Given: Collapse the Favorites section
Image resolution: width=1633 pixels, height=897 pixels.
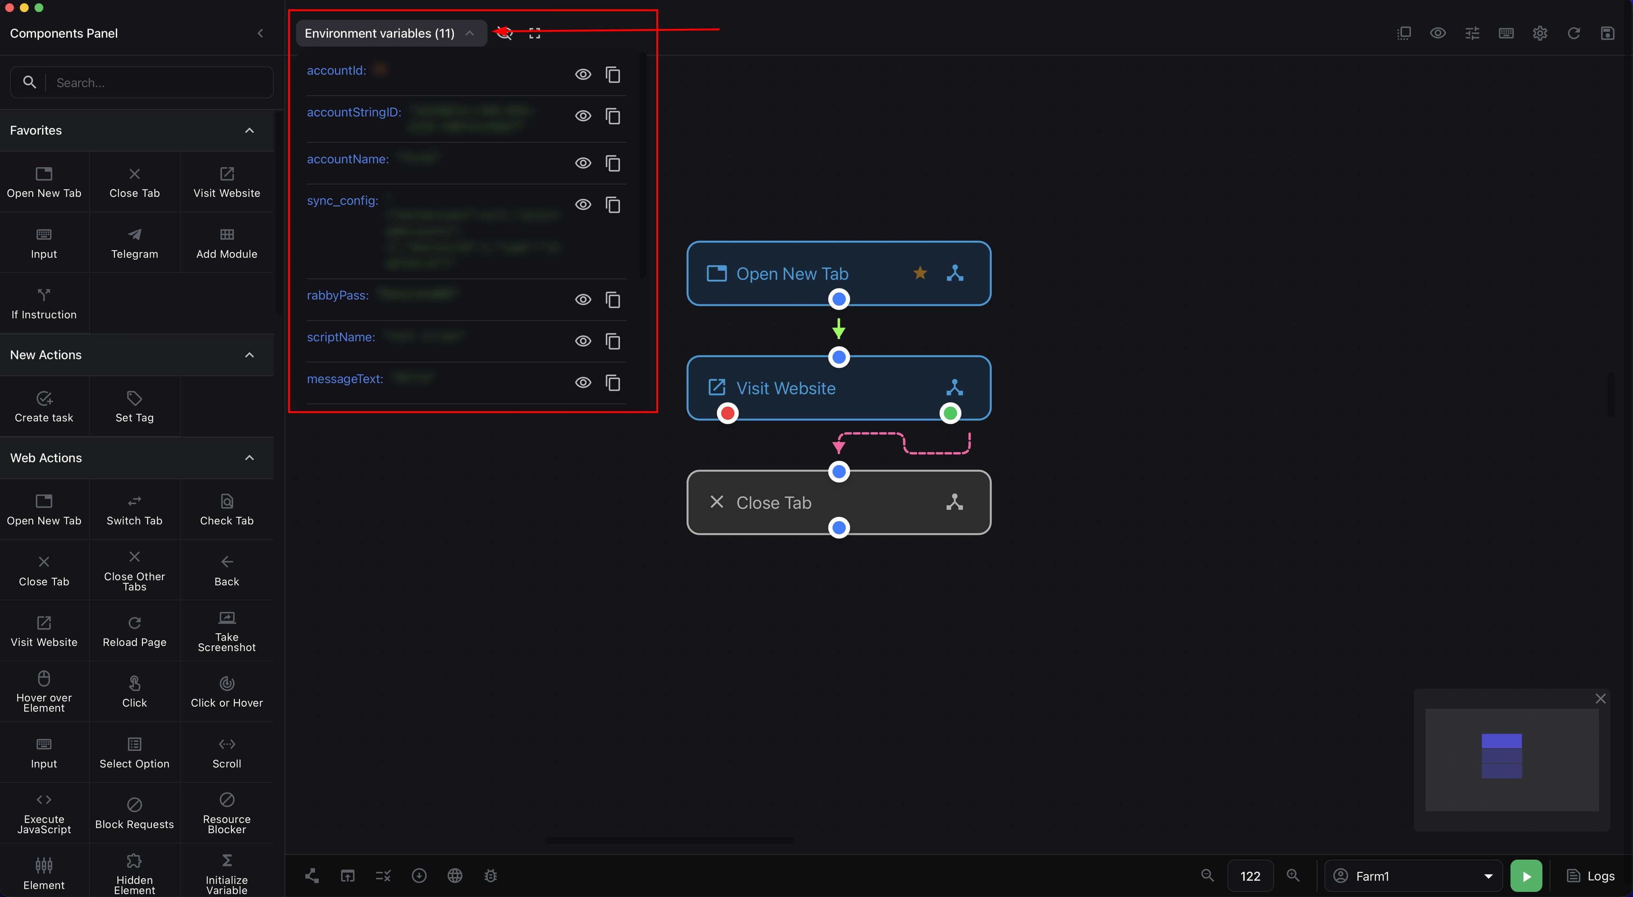Looking at the screenshot, I should tap(249, 131).
